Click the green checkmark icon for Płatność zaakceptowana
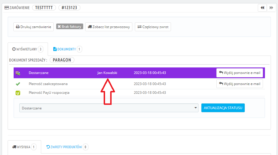 (x=18, y=84)
